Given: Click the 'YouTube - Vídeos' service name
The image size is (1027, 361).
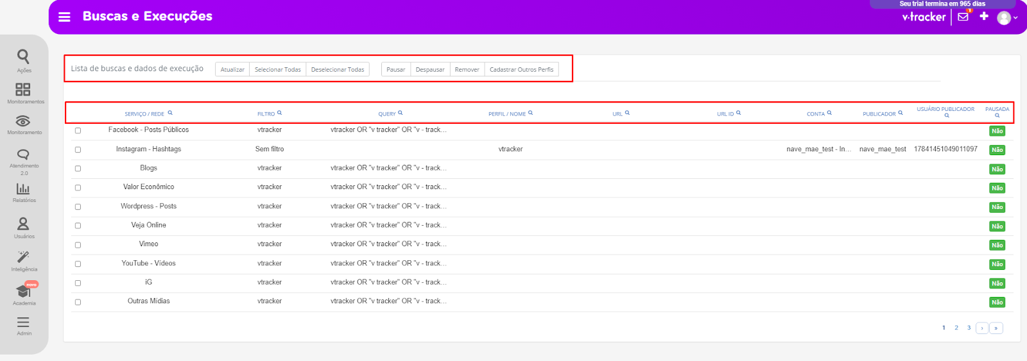Looking at the screenshot, I should tap(149, 263).
